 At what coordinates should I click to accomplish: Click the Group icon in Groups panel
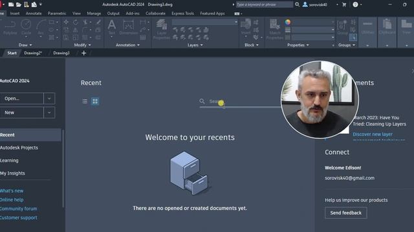(342, 27)
